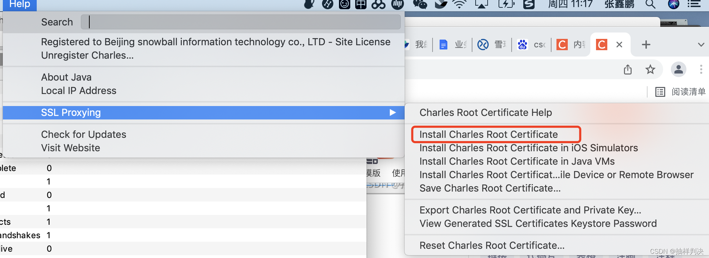View Generated SSL Certificates Keystore Password
Viewport: 709px width, 258px height.
(x=538, y=224)
